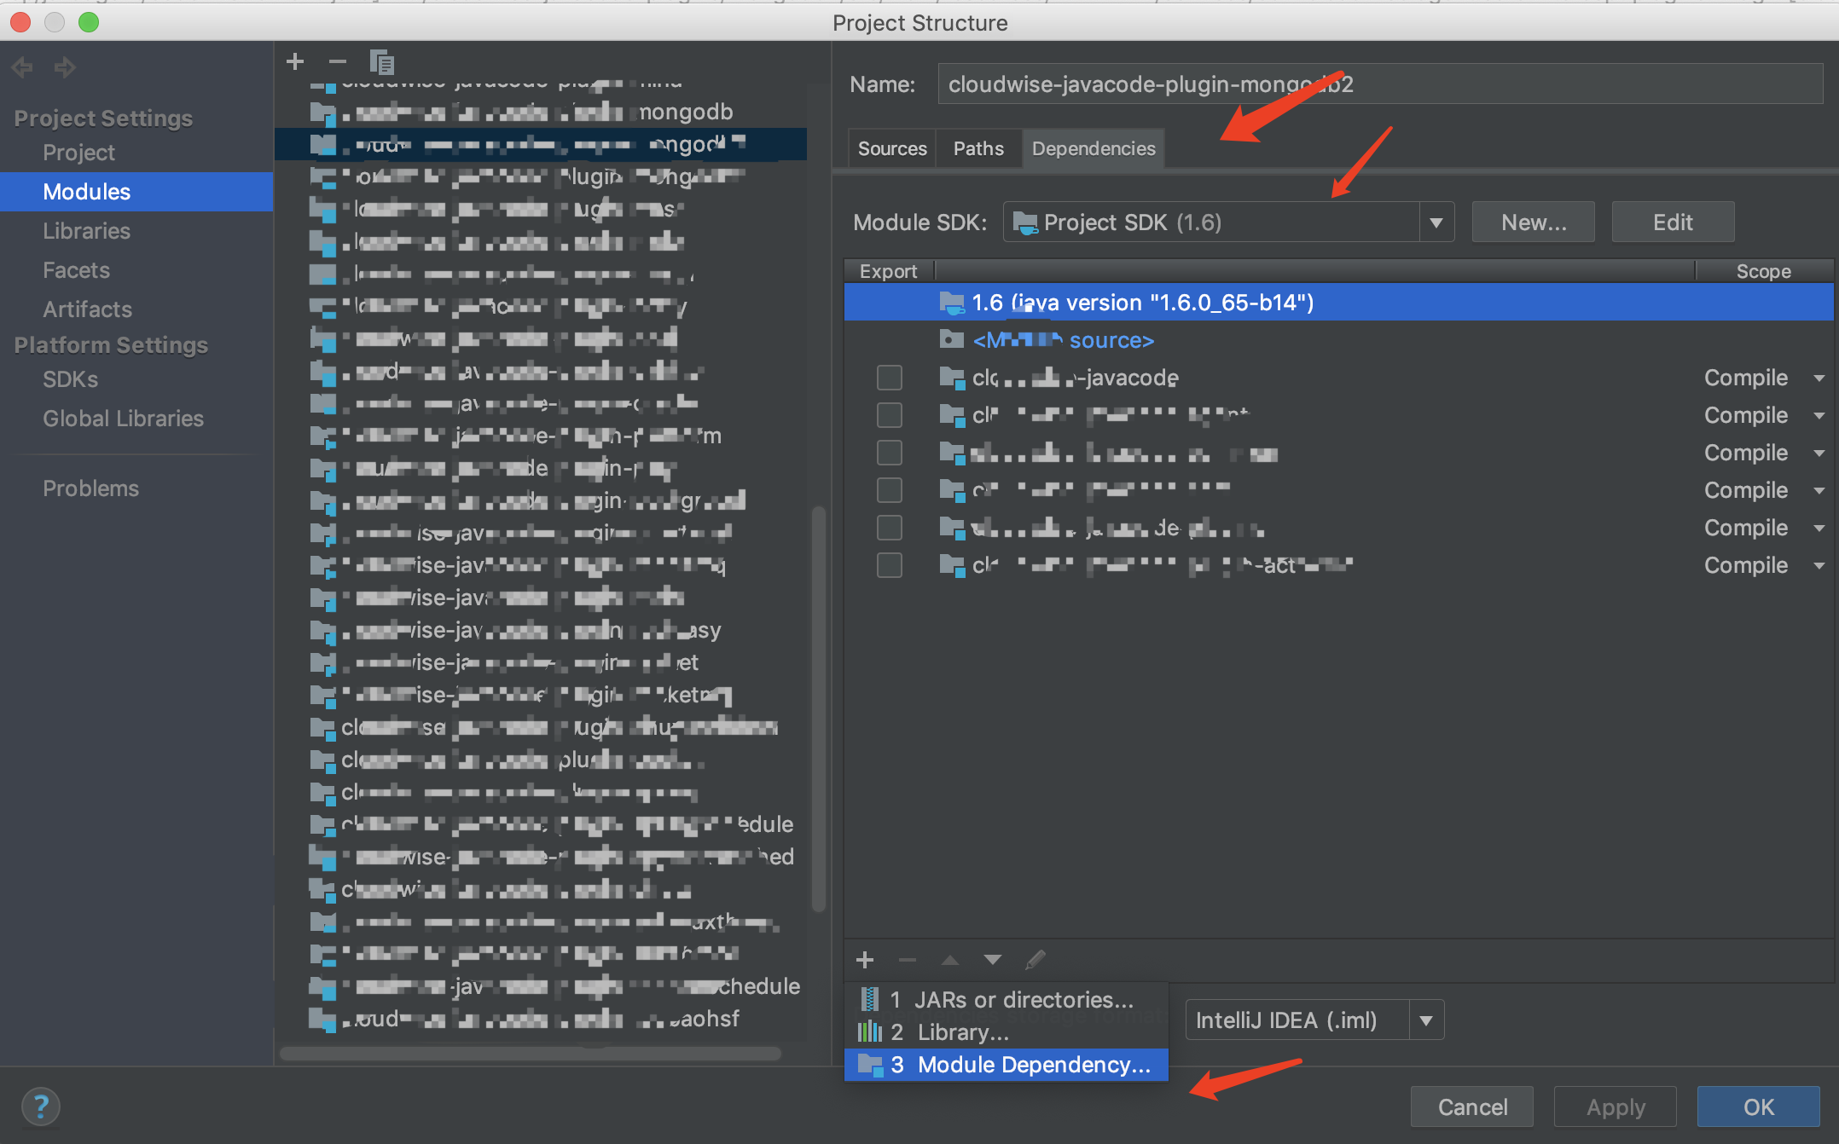This screenshot has width=1839, height=1144.
Task: Move dependency down with arrow icon
Action: pos(992,960)
